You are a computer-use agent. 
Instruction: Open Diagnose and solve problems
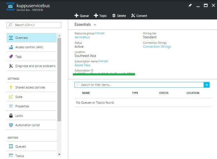(x=31, y=66)
